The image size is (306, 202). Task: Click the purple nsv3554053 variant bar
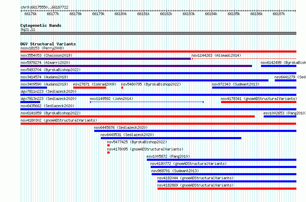point(106,59)
